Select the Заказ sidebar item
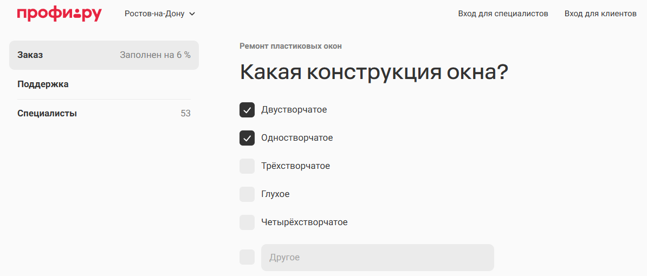Image resolution: width=647 pixels, height=276 pixels. pos(104,55)
